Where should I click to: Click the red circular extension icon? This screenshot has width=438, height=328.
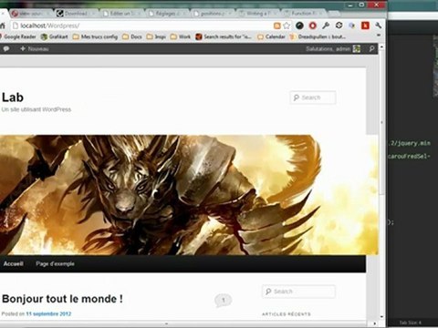tap(313, 26)
